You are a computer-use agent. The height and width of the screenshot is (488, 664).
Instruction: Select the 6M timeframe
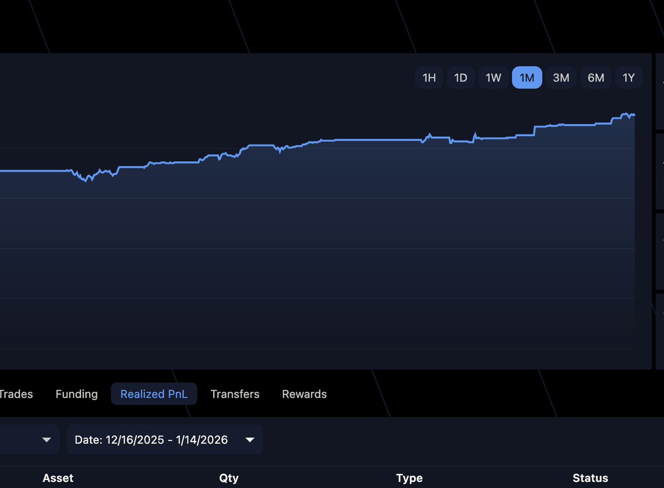(595, 78)
